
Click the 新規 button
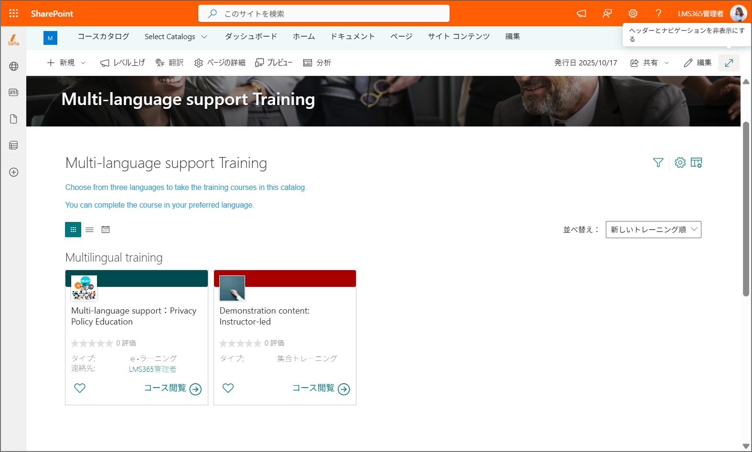61,63
